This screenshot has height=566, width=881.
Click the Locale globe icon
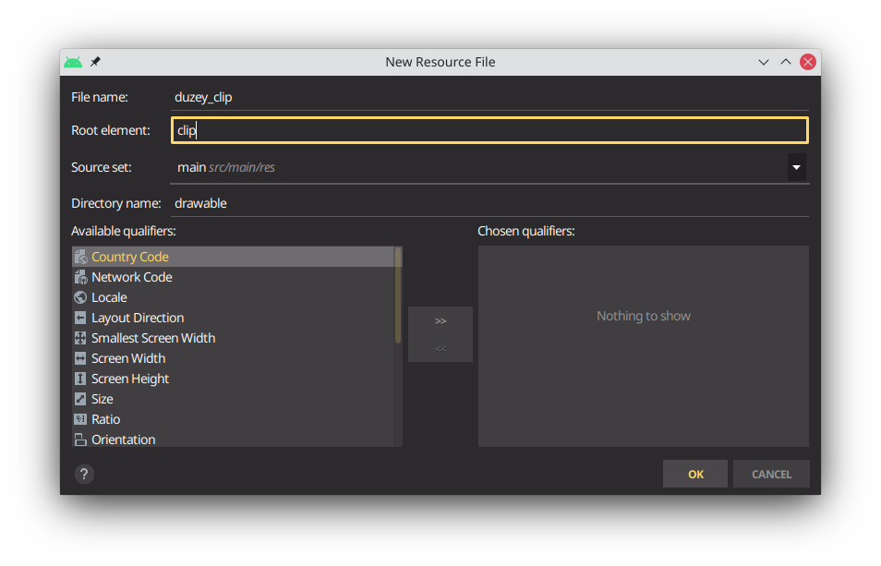(80, 297)
